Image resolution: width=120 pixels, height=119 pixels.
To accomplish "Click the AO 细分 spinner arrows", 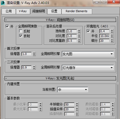I will [112, 41].
